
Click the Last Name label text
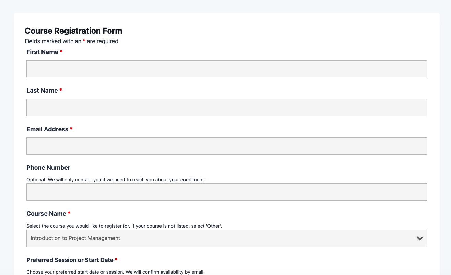42,91
